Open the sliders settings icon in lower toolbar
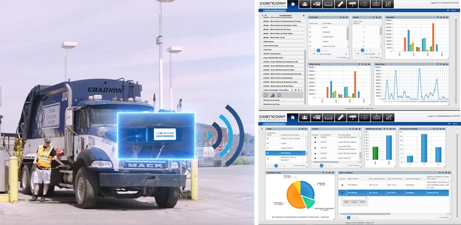 [388, 118]
